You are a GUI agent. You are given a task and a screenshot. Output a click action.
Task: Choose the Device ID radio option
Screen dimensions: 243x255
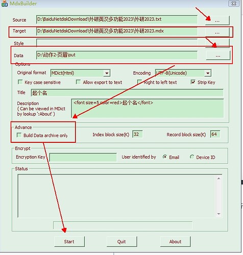tap(192, 157)
